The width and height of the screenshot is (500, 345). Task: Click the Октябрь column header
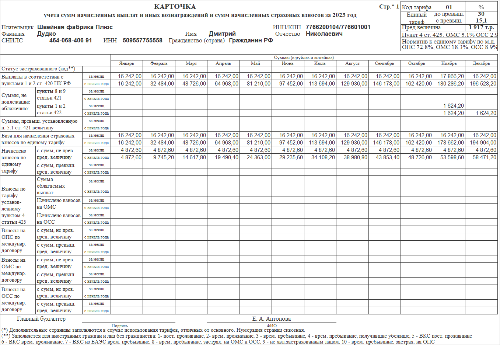click(417, 63)
